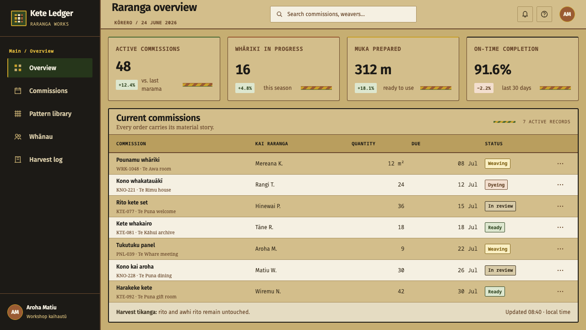
Task: Open more options for Harakeke kete row
Action: point(560,291)
